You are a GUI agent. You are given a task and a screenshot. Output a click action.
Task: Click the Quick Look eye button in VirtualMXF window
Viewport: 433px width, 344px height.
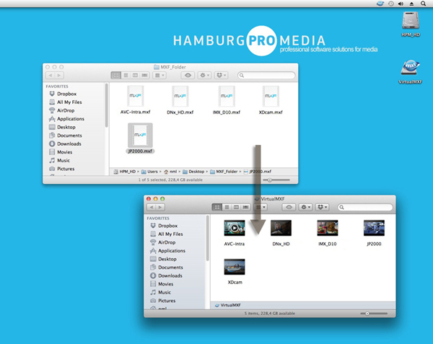point(289,207)
